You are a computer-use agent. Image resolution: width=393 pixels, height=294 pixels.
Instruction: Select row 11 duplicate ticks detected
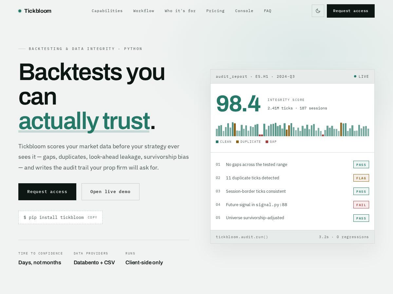(x=292, y=178)
